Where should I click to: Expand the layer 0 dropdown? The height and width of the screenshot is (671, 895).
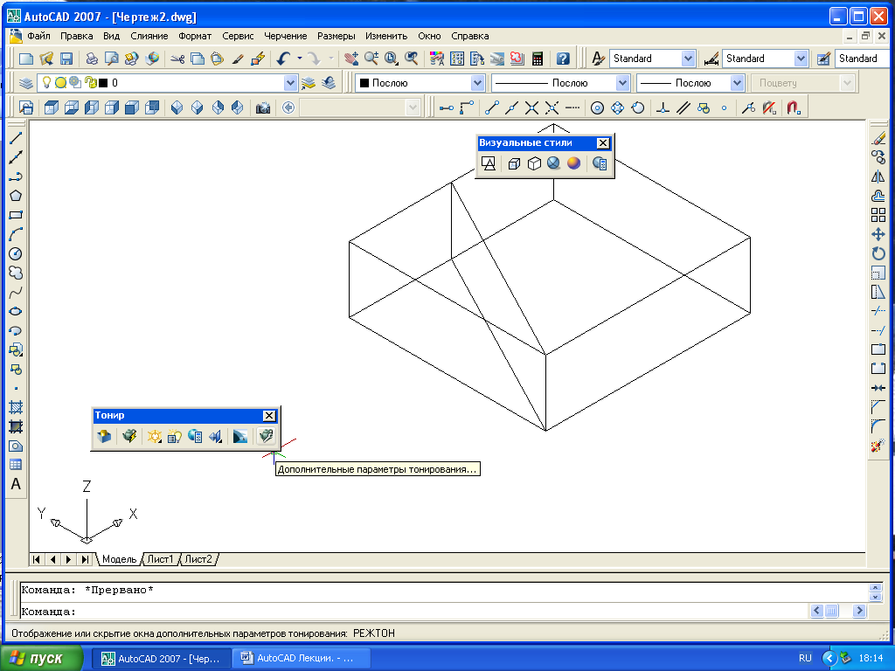(290, 83)
